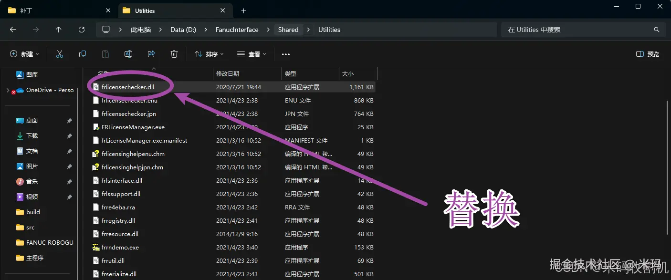Expand the OneDrive tree node chevron
The width and height of the screenshot is (671, 280).
coord(7,90)
